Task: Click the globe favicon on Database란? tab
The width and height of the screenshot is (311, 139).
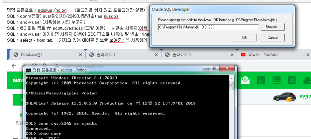Action: coord(16,55)
